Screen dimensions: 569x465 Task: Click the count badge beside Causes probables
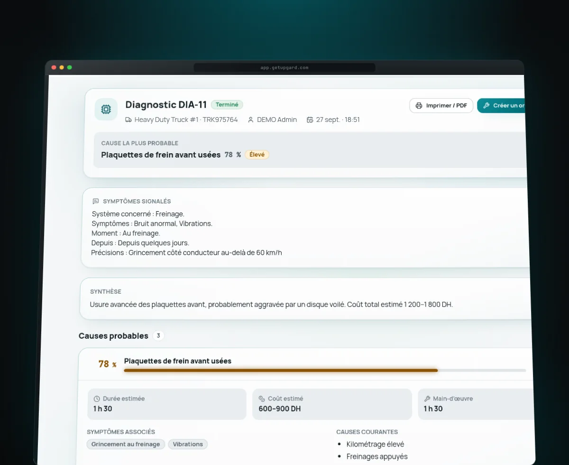158,336
